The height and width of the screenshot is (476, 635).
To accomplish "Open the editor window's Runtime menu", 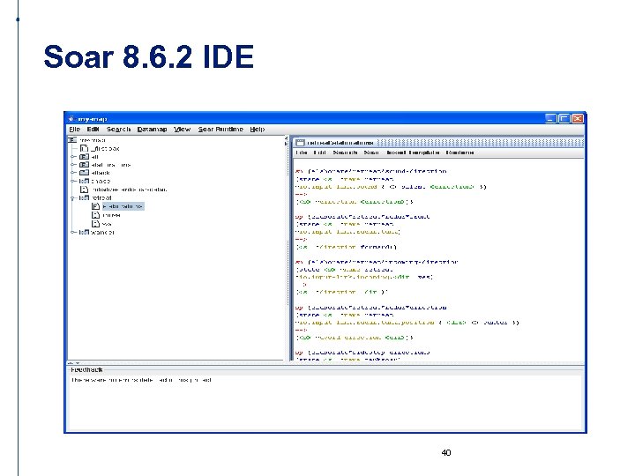I will (459, 152).
